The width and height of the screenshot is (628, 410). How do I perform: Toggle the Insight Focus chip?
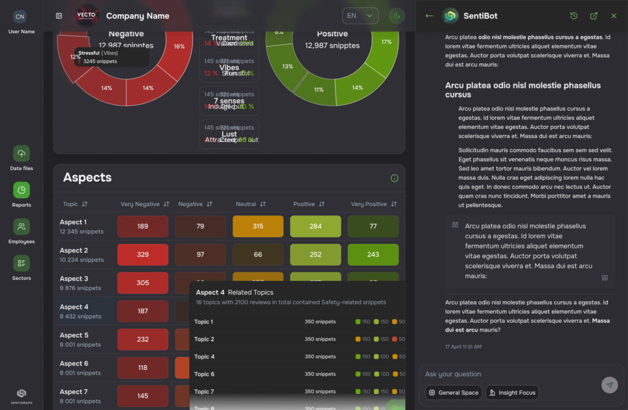pyautogui.click(x=512, y=393)
